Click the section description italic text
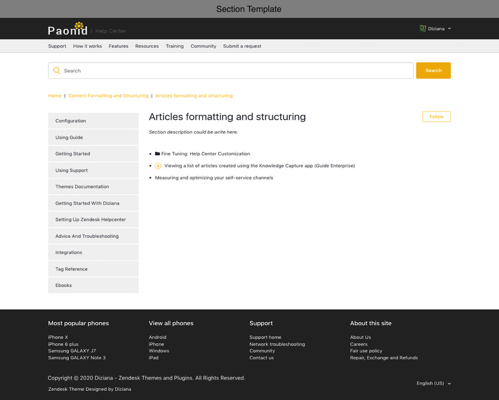Image resolution: width=499 pixels, height=400 pixels. coord(193,132)
